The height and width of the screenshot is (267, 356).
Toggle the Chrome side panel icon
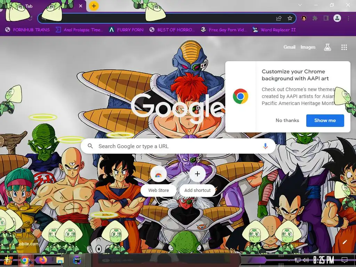click(x=326, y=18)
